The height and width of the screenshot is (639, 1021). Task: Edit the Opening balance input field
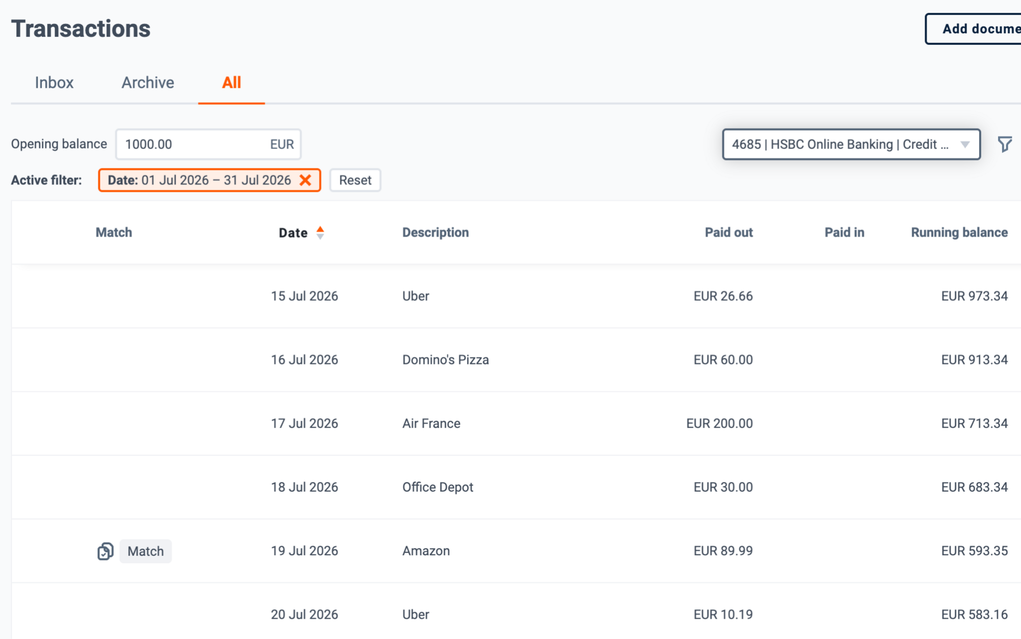(x=208, y=144)
